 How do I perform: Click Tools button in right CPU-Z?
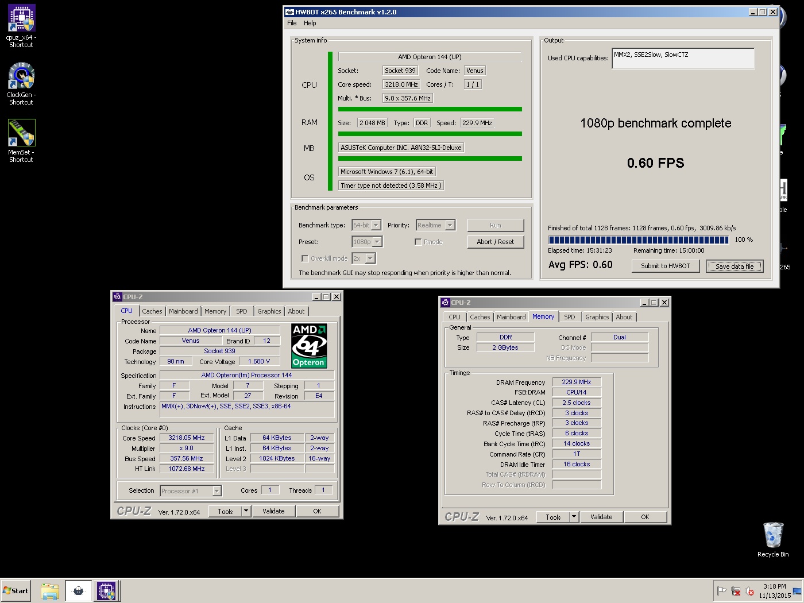coord(553,517)
